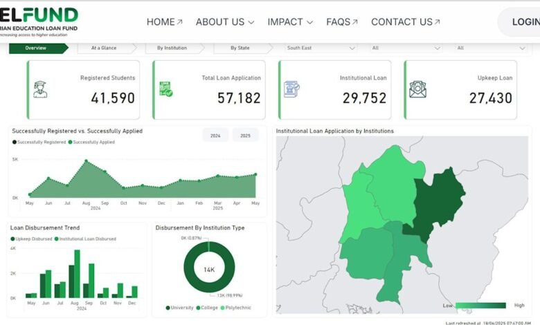Click the Upkeep Loan money icon
The height and width of the screenshot is (325, 540).
tap(417, 90)
